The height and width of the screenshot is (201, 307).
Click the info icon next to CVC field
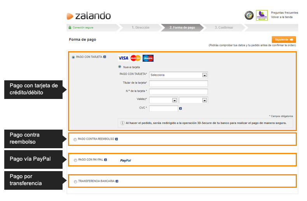[x=181, y=108]
